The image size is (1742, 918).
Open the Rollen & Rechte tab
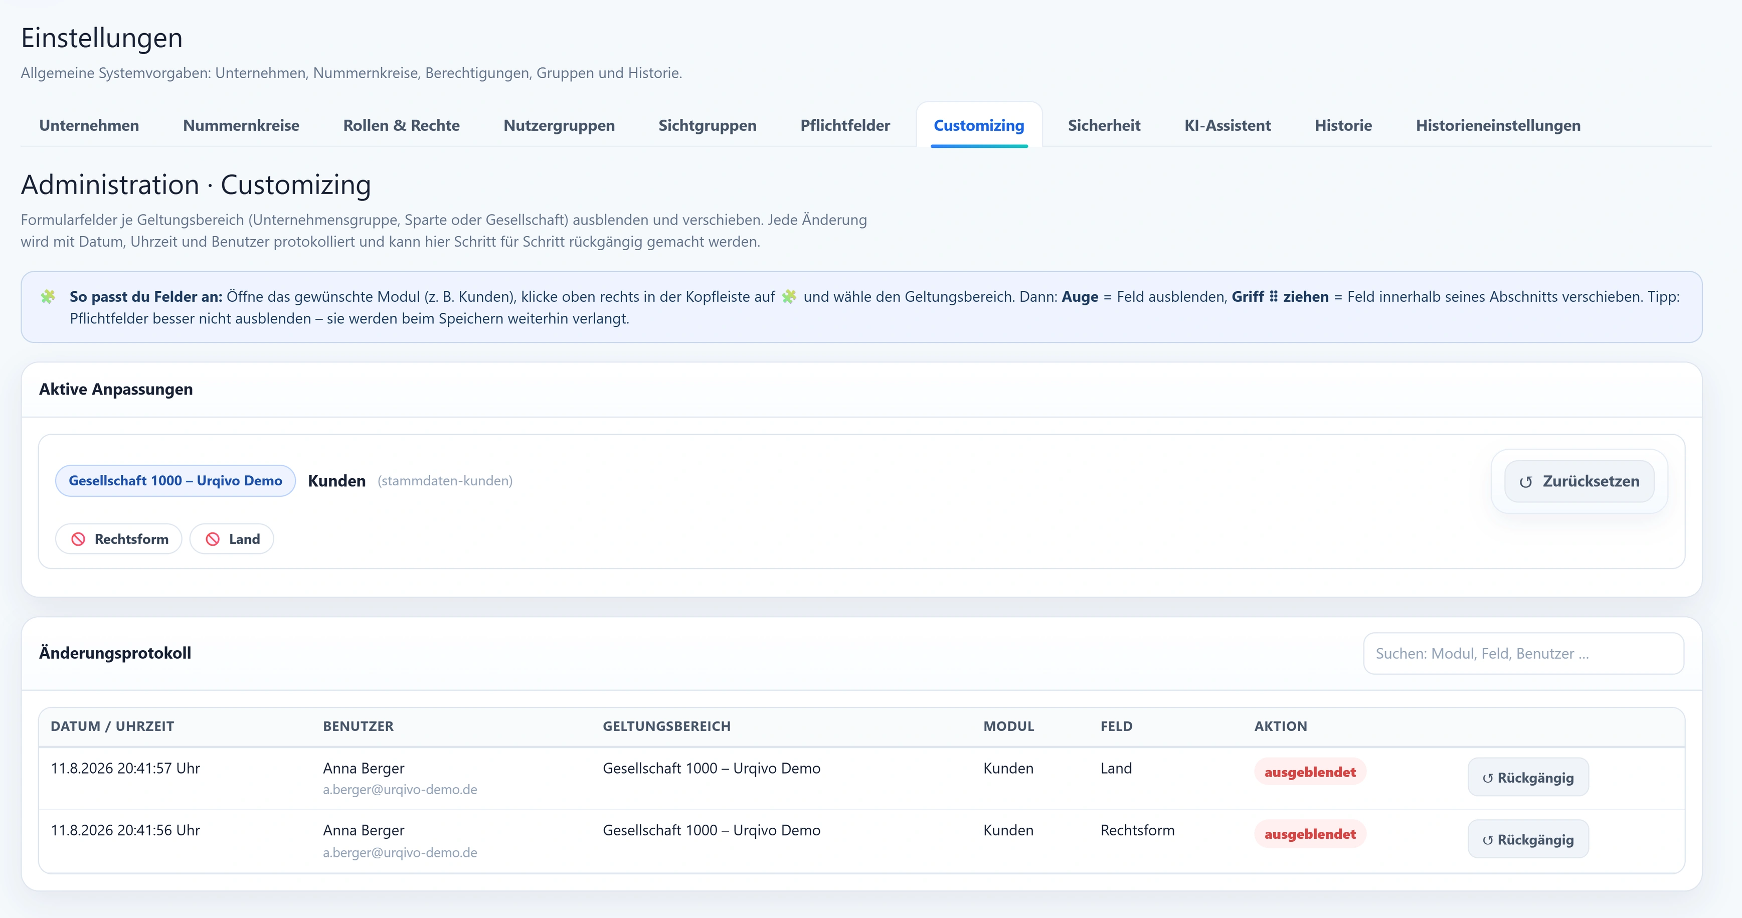[x=401, y=125]
